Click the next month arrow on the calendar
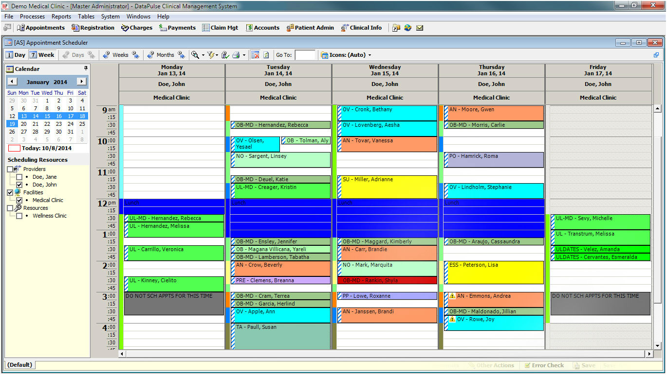 (83, 82)
